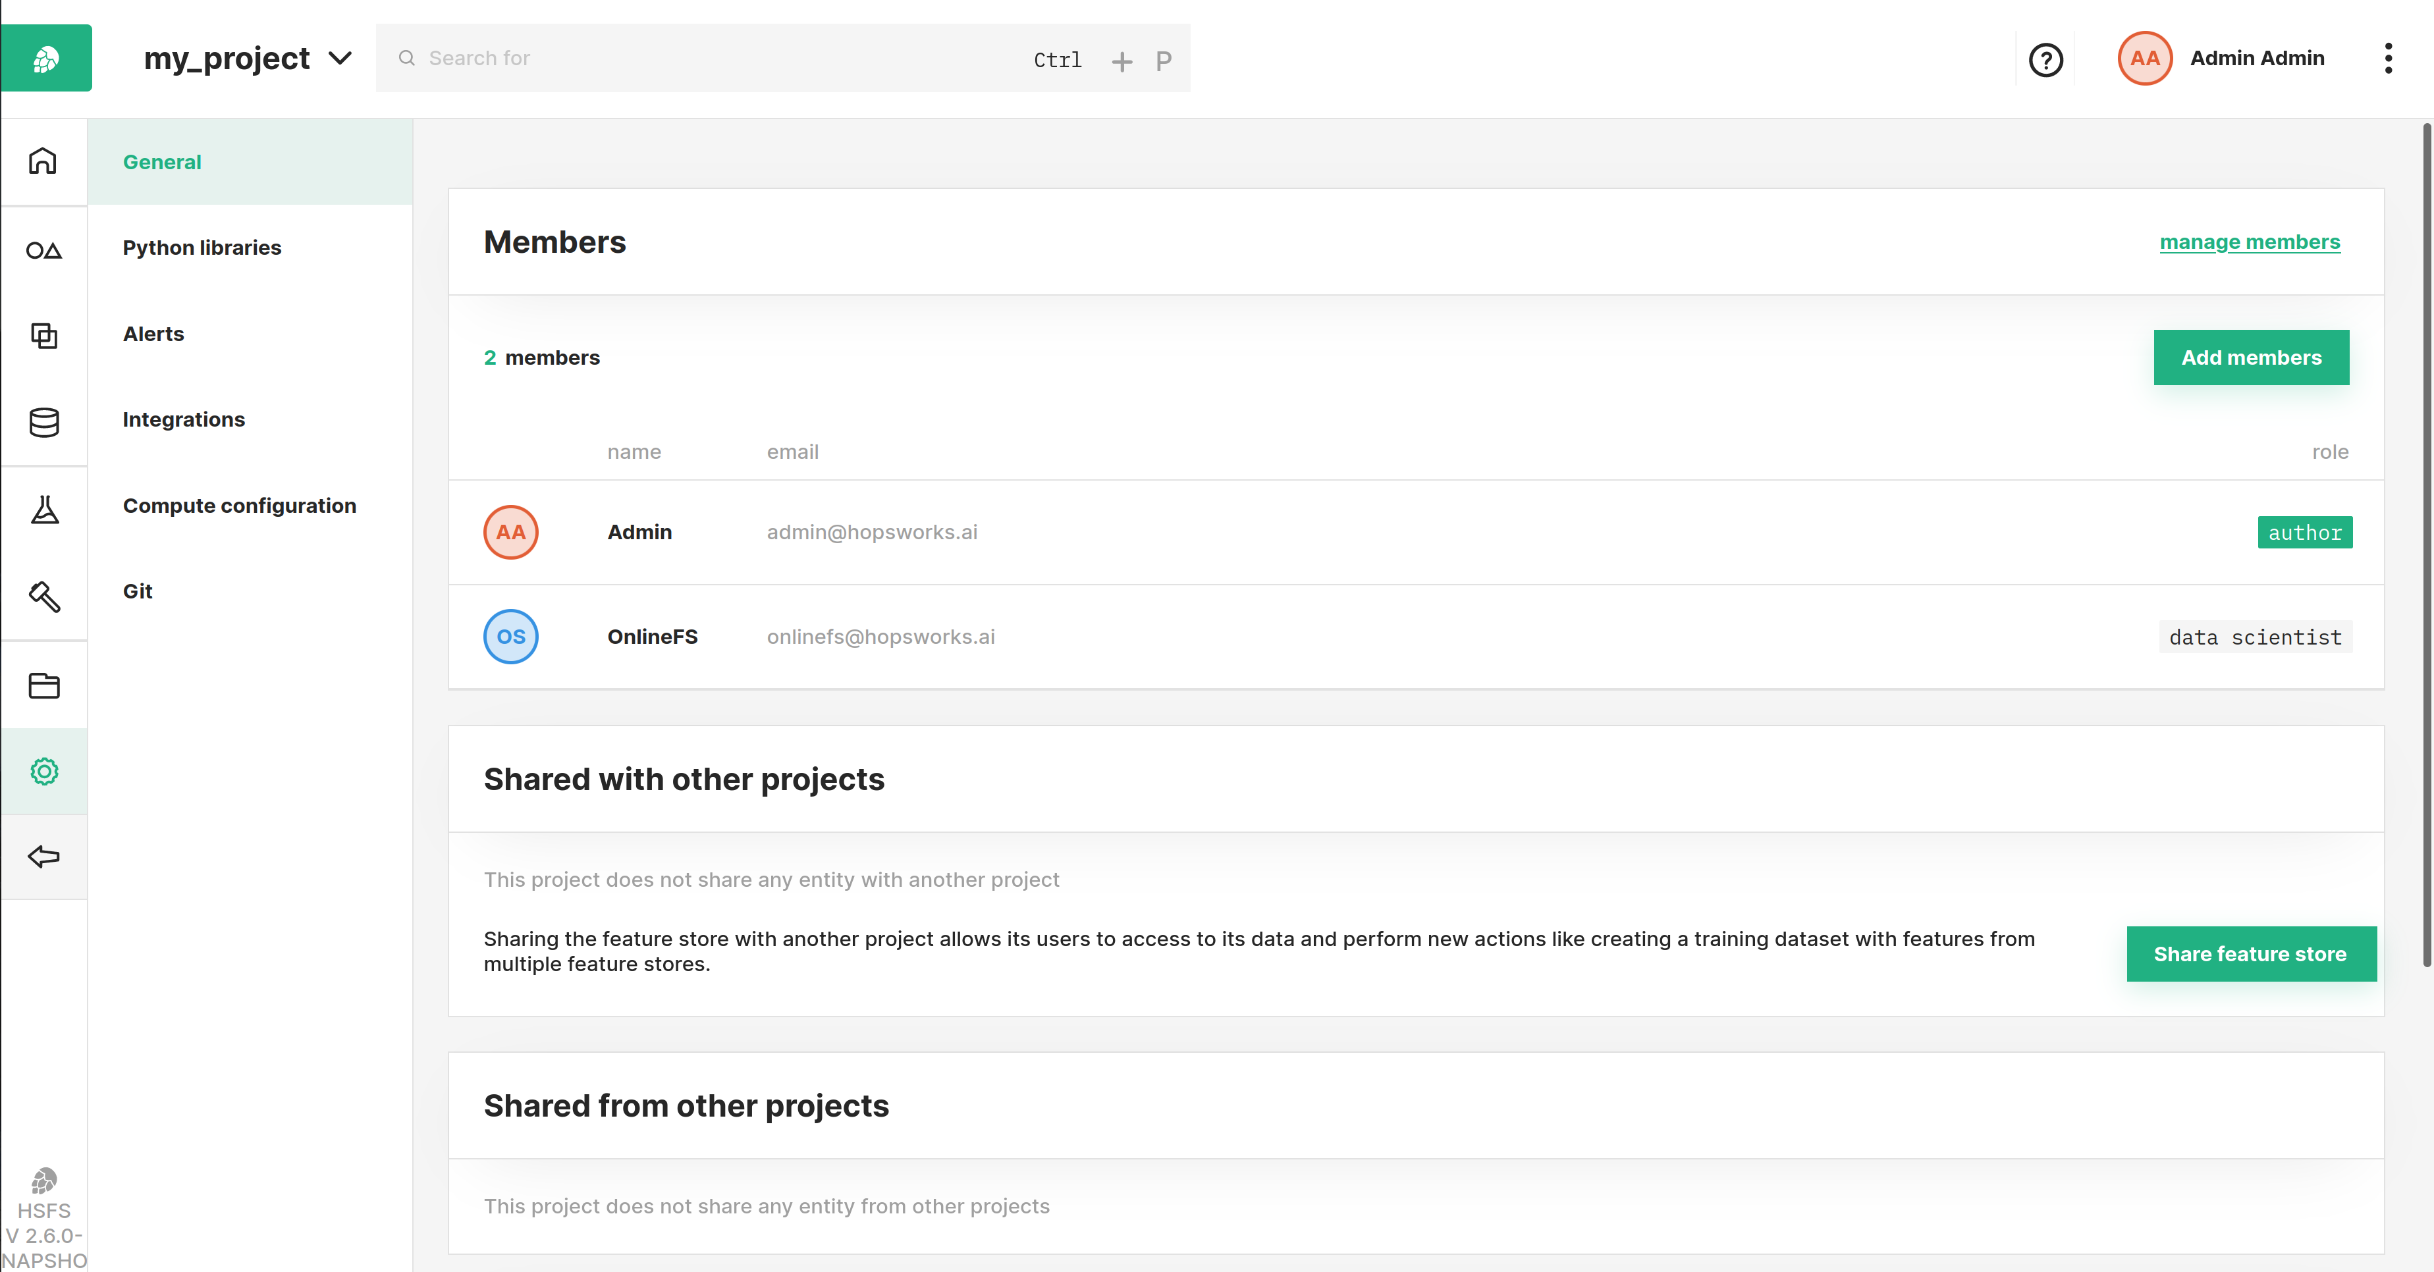
Task: Click the back arrow sidebar icon
Action: click(x=43, y=857)
